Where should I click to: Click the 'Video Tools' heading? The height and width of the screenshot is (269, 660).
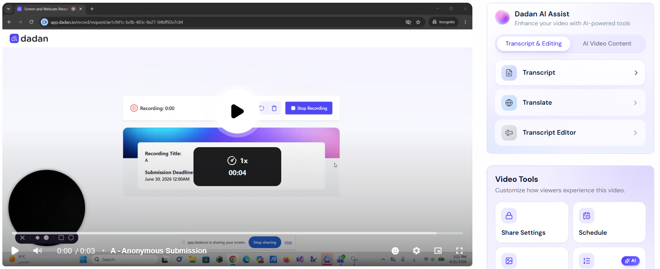pos(516,179)
